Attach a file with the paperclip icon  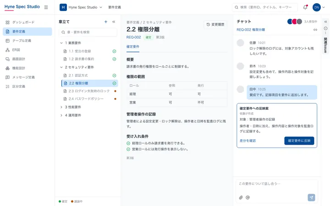(241, 198)
